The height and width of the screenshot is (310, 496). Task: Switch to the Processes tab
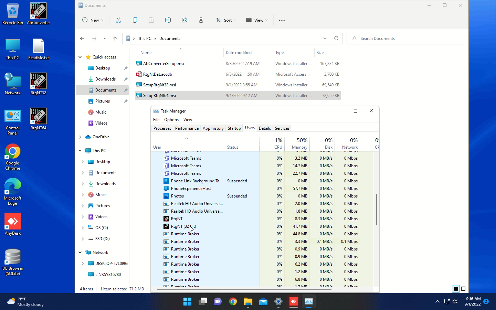point(162,128)
